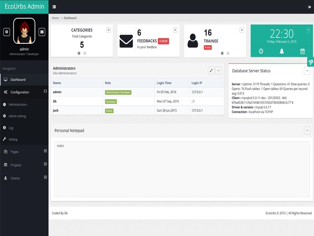The height and width of the screenshot is (236, 314).
Task: Click the Trainee user silhouette icon
Action: [x=193, y=41]
